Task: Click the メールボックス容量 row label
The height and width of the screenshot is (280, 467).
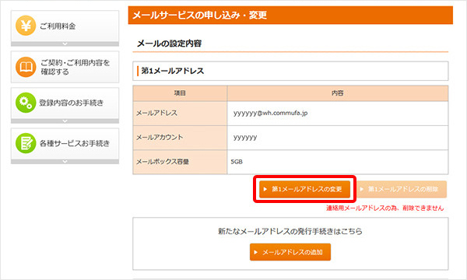Action: coord(163,162)
